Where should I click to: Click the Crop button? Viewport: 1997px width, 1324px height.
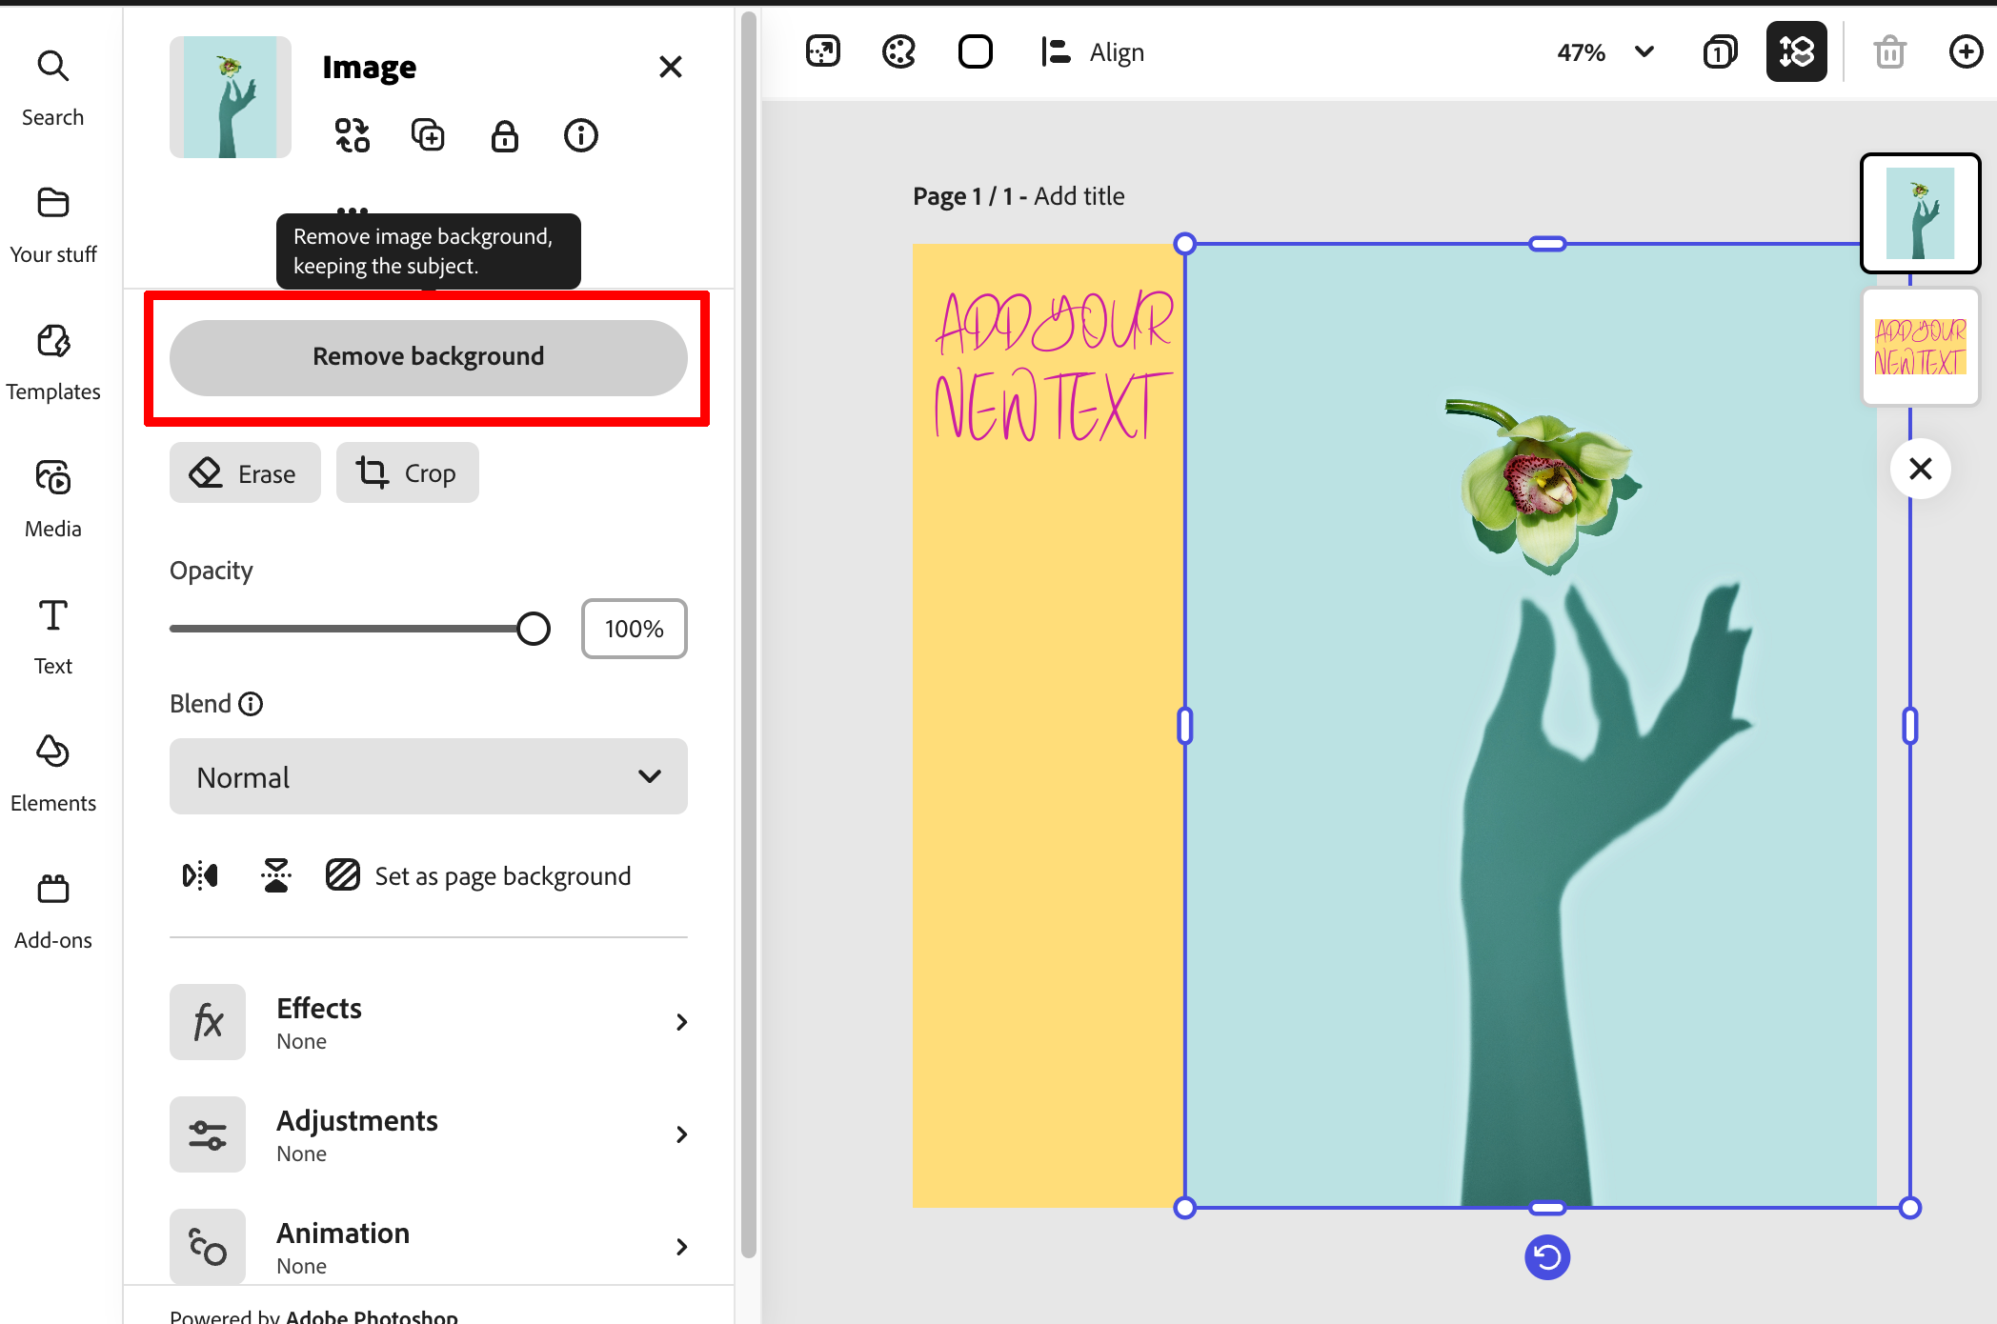pos(407,472)
